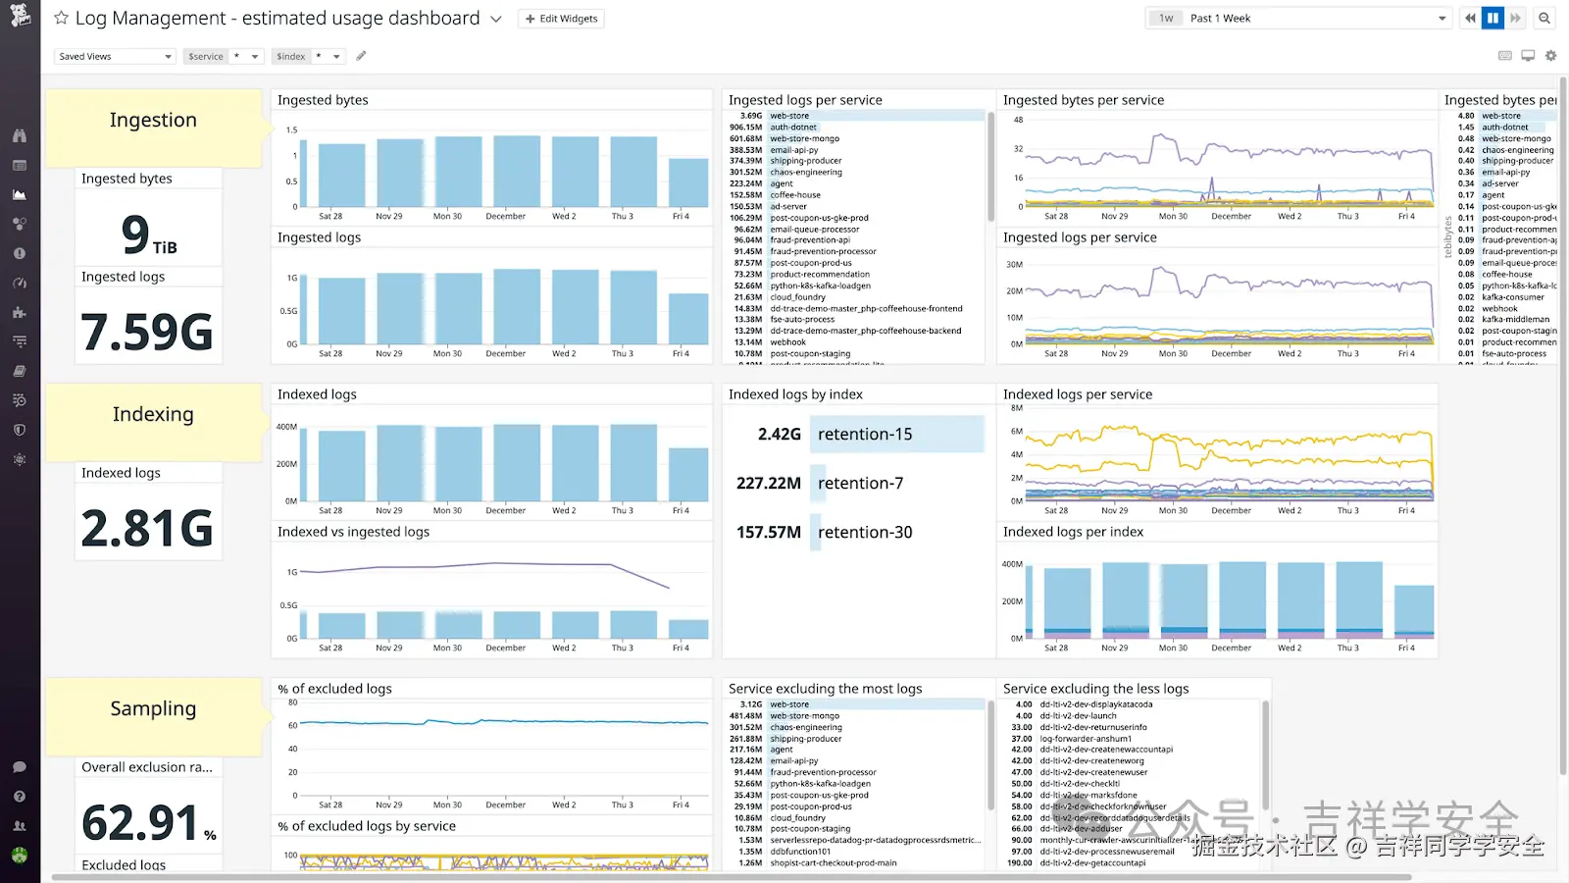This screenshot has height=883, width=1569.
Task: Switch to TV monitor display mode
Action: pos(1528,56)
